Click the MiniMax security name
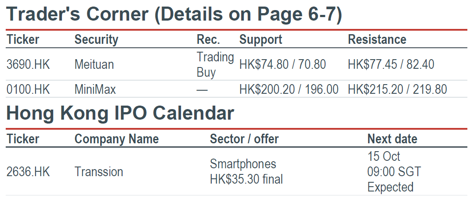This screenshot has width=470, height=202. click(x=95, y=89)
